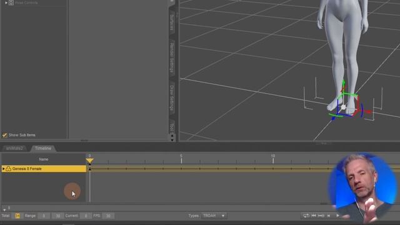Toggle the Show Sub Items checkbox
This screenshot has width=400, height=225.
(x=4, y=135)
